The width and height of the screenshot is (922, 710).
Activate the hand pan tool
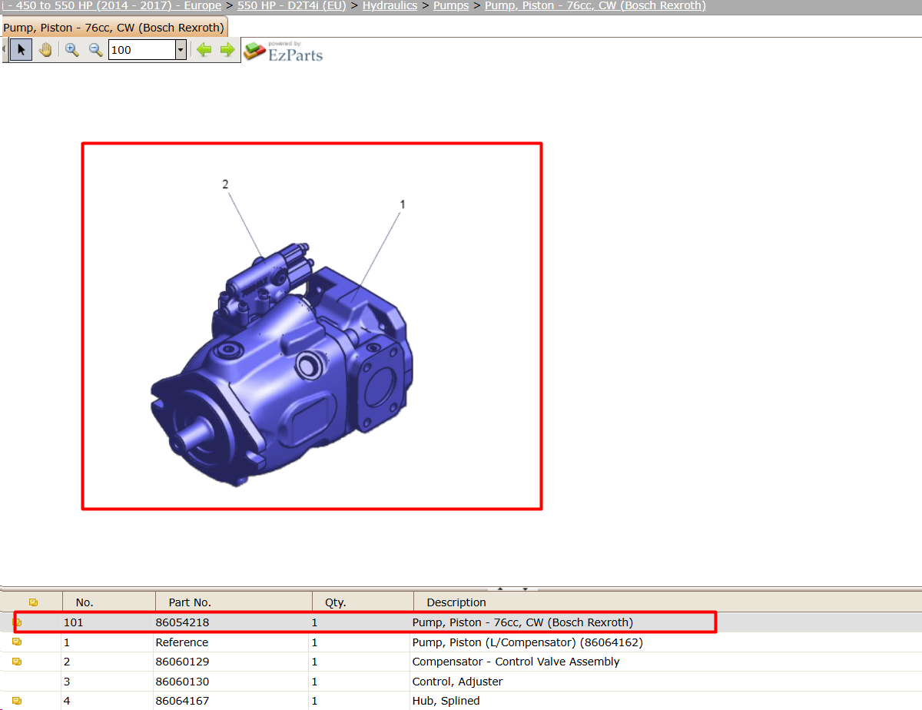(45, 50)
